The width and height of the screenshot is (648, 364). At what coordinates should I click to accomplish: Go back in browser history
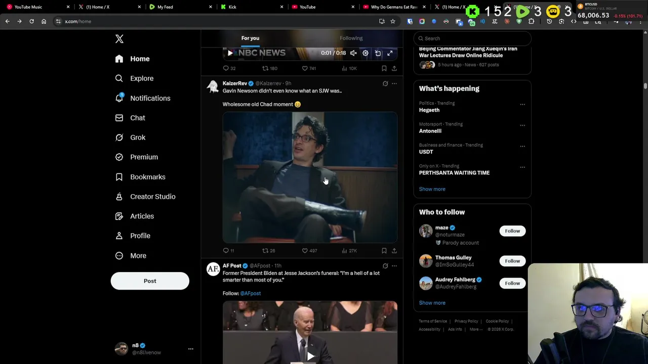[7, 21]
